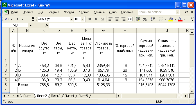
Task: Click the Undo arrow icon
Action: 7,19
